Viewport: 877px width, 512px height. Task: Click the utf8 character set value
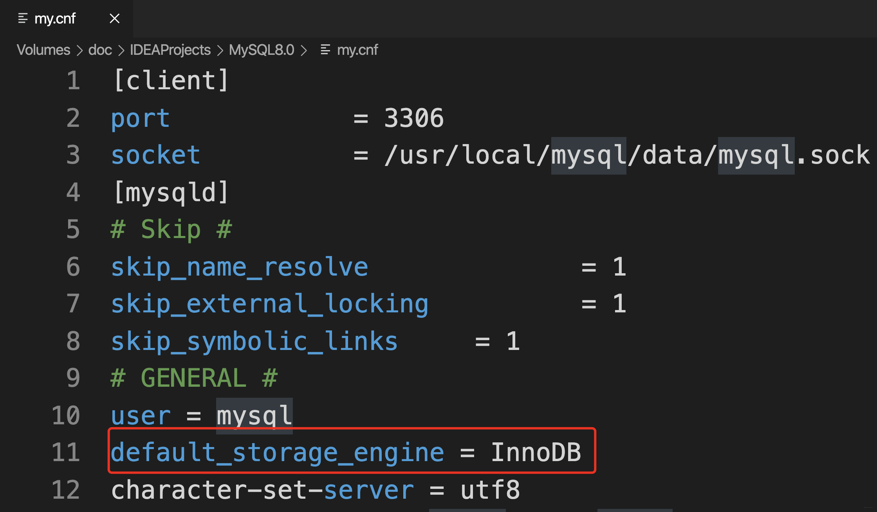point(490,490)
